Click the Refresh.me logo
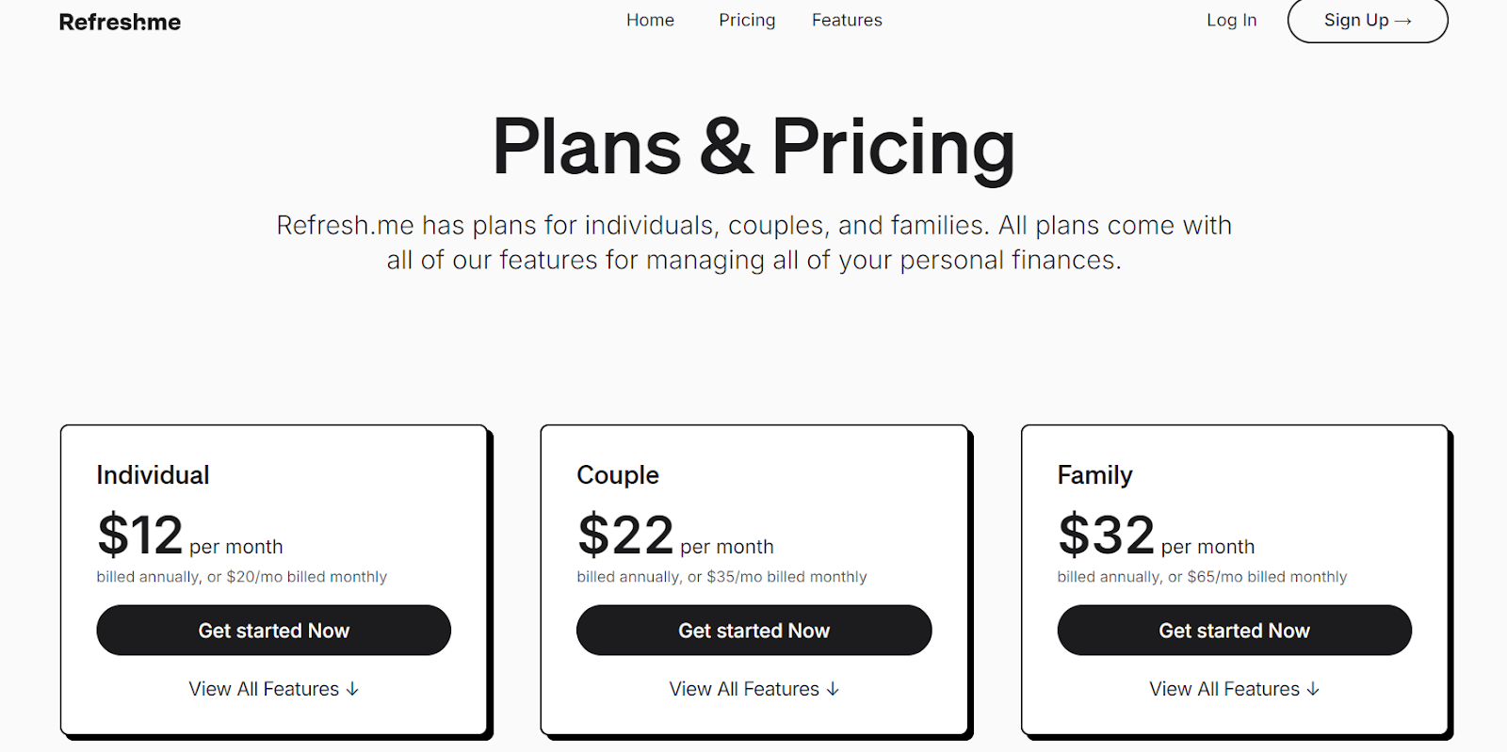This screenshot has width=1507, height=752. pos(120,22)
